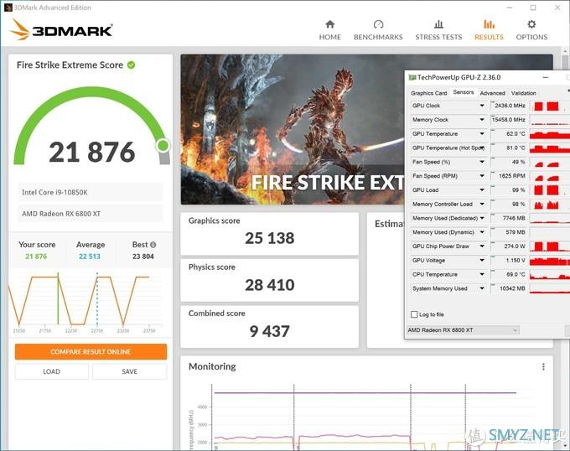This screenshot has height=451, width=570.
Task: Expand the GPU Chip Power Draw dropdown
Action: coord(482,246)
